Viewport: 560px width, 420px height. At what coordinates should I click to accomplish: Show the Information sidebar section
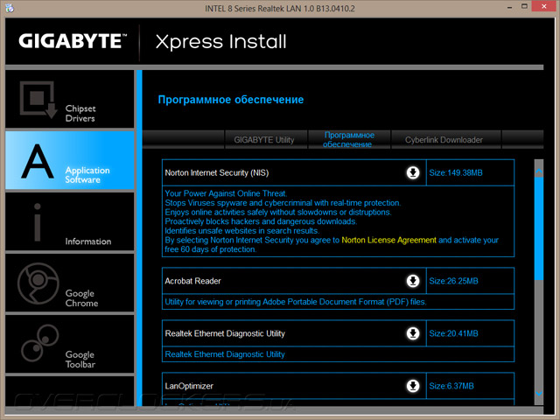70,221
